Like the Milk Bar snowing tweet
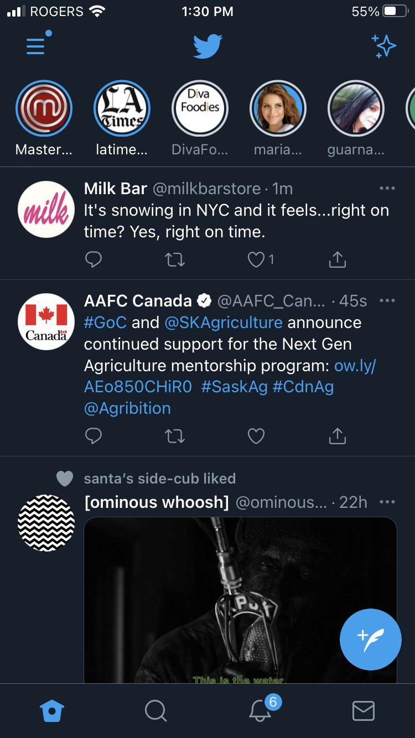Viewport: 415px width, 738px height. (x=256, y=259)
